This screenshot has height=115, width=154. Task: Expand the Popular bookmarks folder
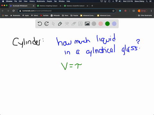tap(74, 15)
